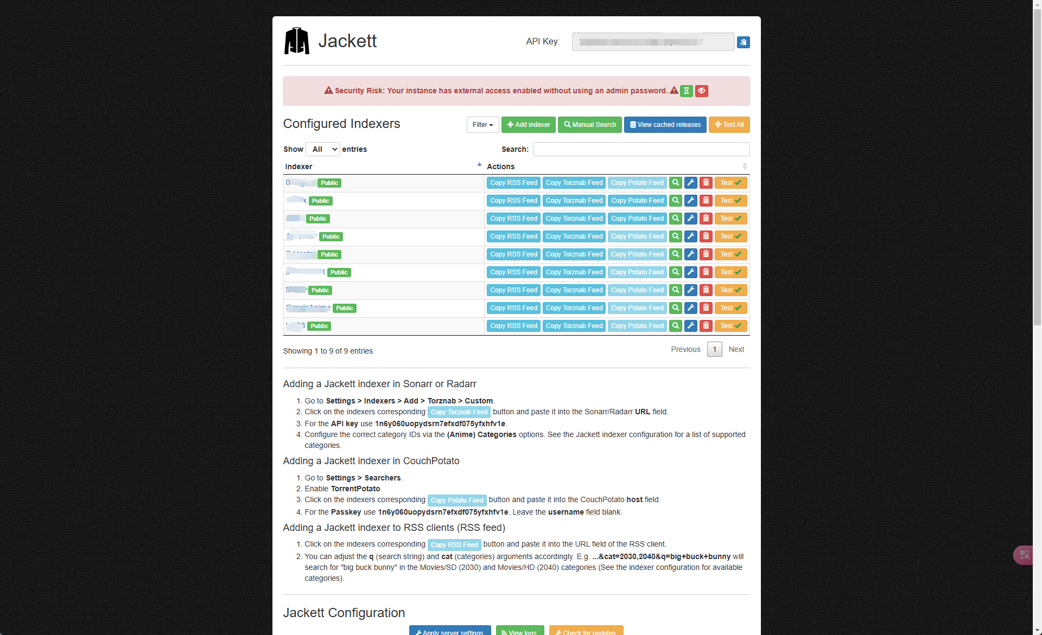Open wrench configuration for the first indexer row
The height and width of the screenshot is (635, 1042).
(x=690, y=183)
